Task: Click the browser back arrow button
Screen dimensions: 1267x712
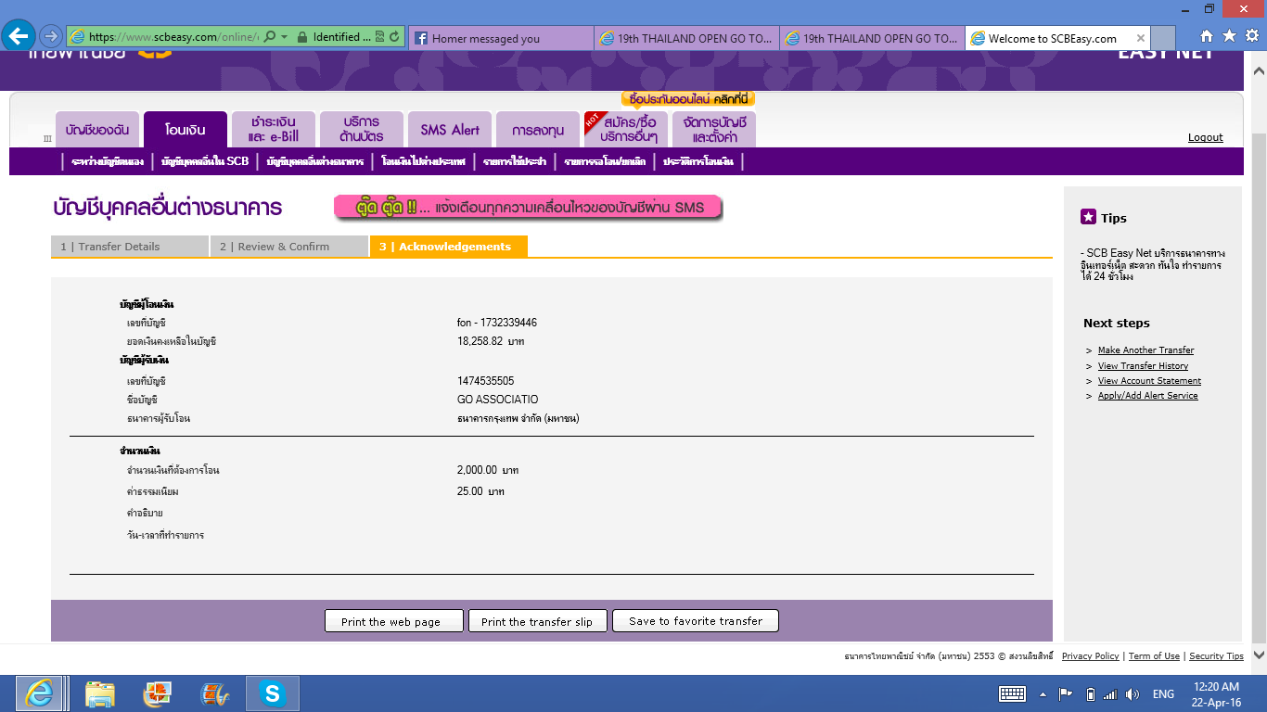Action: 19,36
